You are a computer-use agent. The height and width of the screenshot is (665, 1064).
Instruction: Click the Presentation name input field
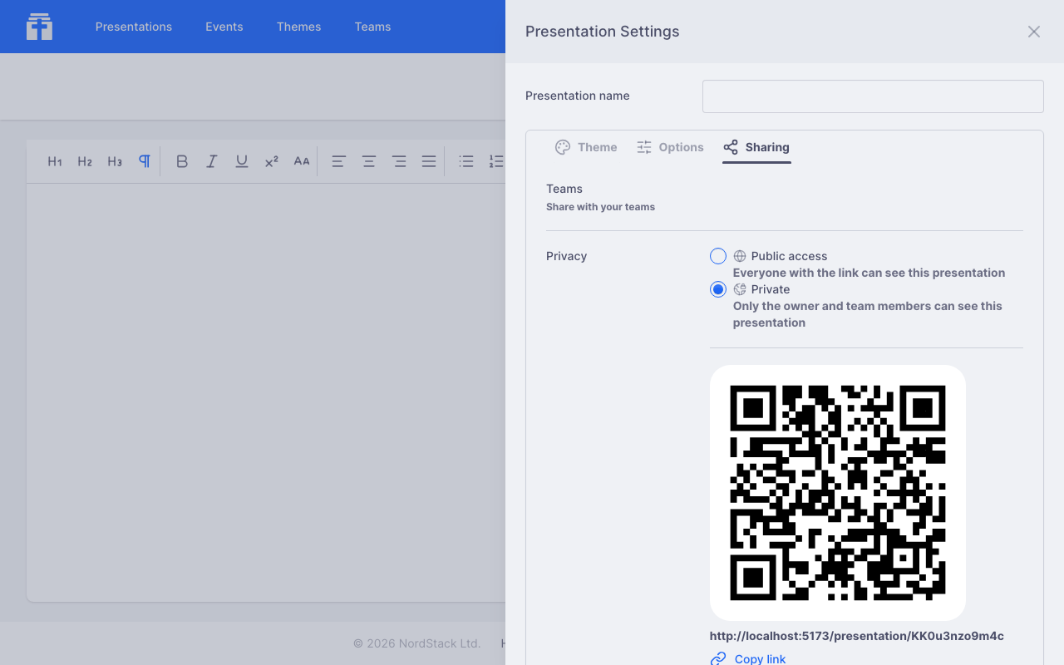click(x=873, y=96)
